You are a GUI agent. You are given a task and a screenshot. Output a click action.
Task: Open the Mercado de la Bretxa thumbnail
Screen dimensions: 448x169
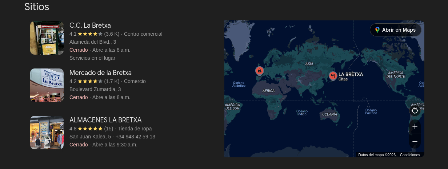coord(47,85)
